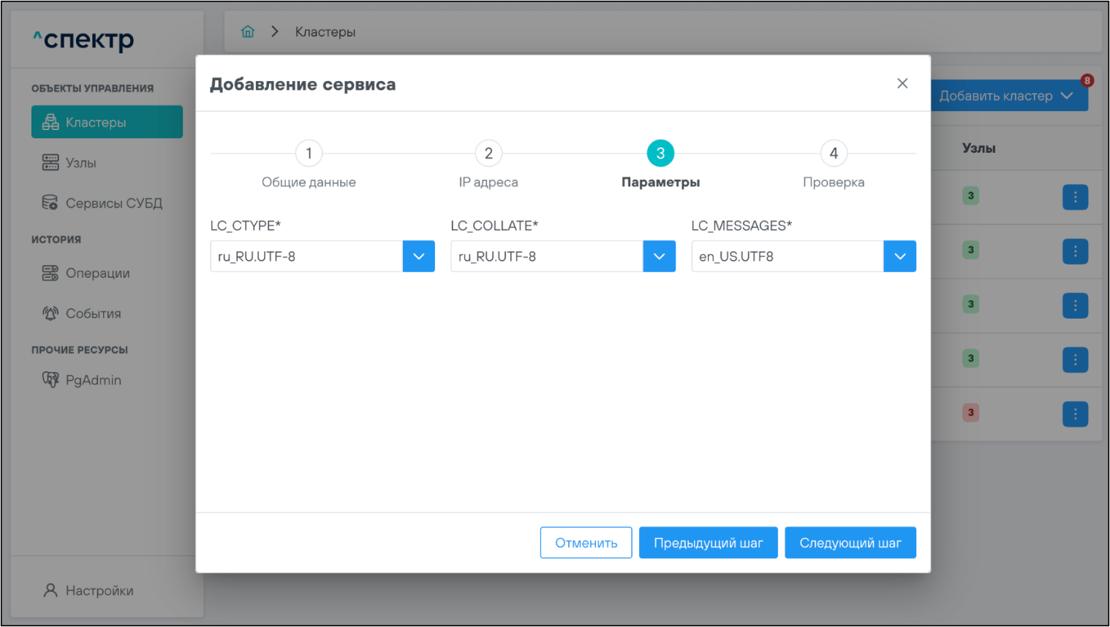This screenshot has height=627, width=1110.
Task: Open События history page
Action: click(x=93, y=313)
